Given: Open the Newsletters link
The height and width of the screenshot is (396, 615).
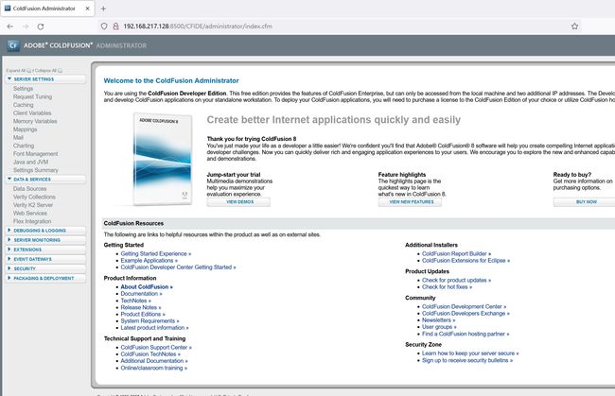Looking at the screenshot, I should click(439, 320).
